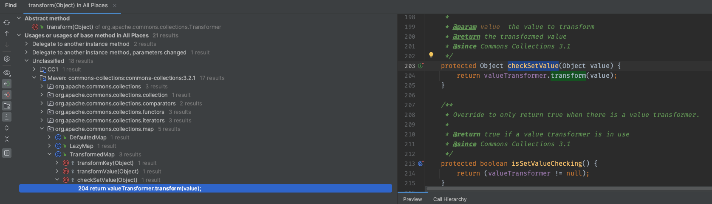
Task: Expand all usage tree nodes
Action: 7,128
